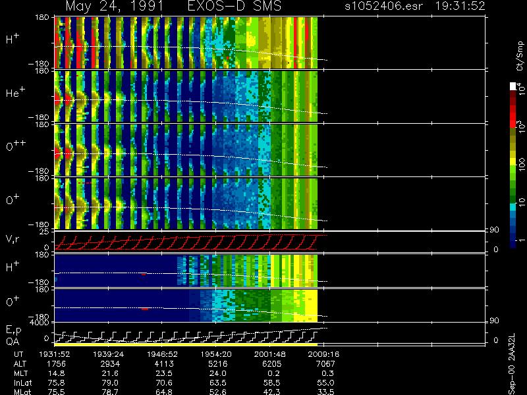
Task: Click the '25' tick on the V,r axis
Action: point(45,232)
